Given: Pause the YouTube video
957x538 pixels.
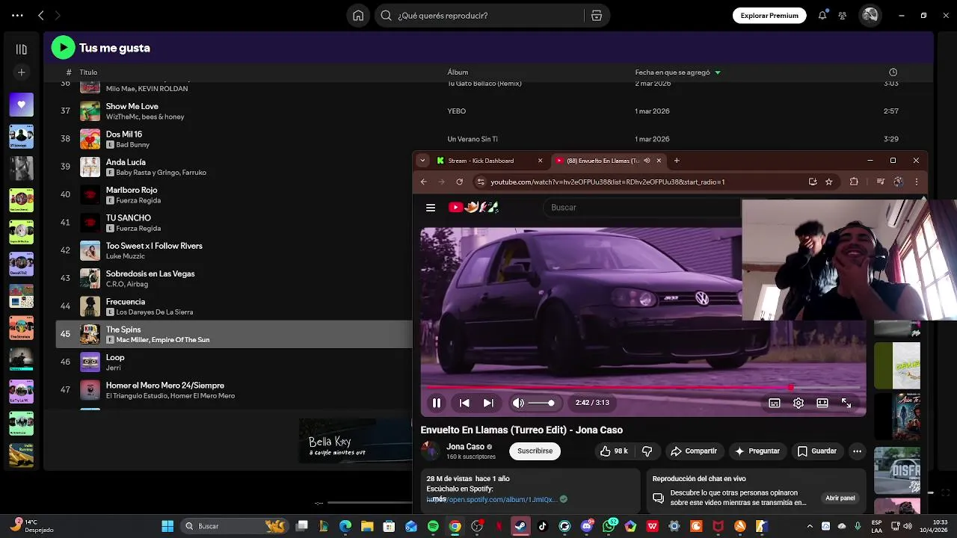Looking at the screenshot, I should (x=437, y=403).
